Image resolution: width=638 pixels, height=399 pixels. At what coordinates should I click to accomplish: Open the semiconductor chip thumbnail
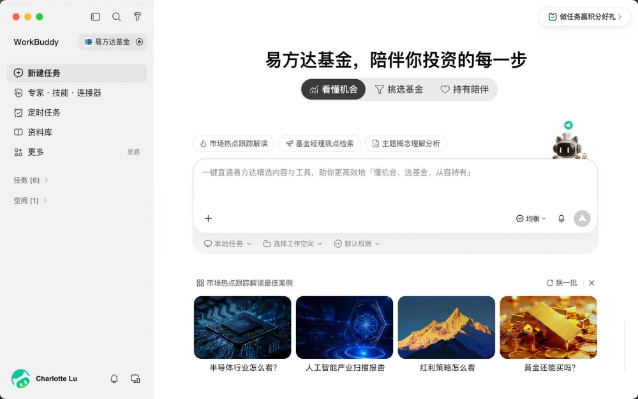pyautogui.click(x=242, y=327)
